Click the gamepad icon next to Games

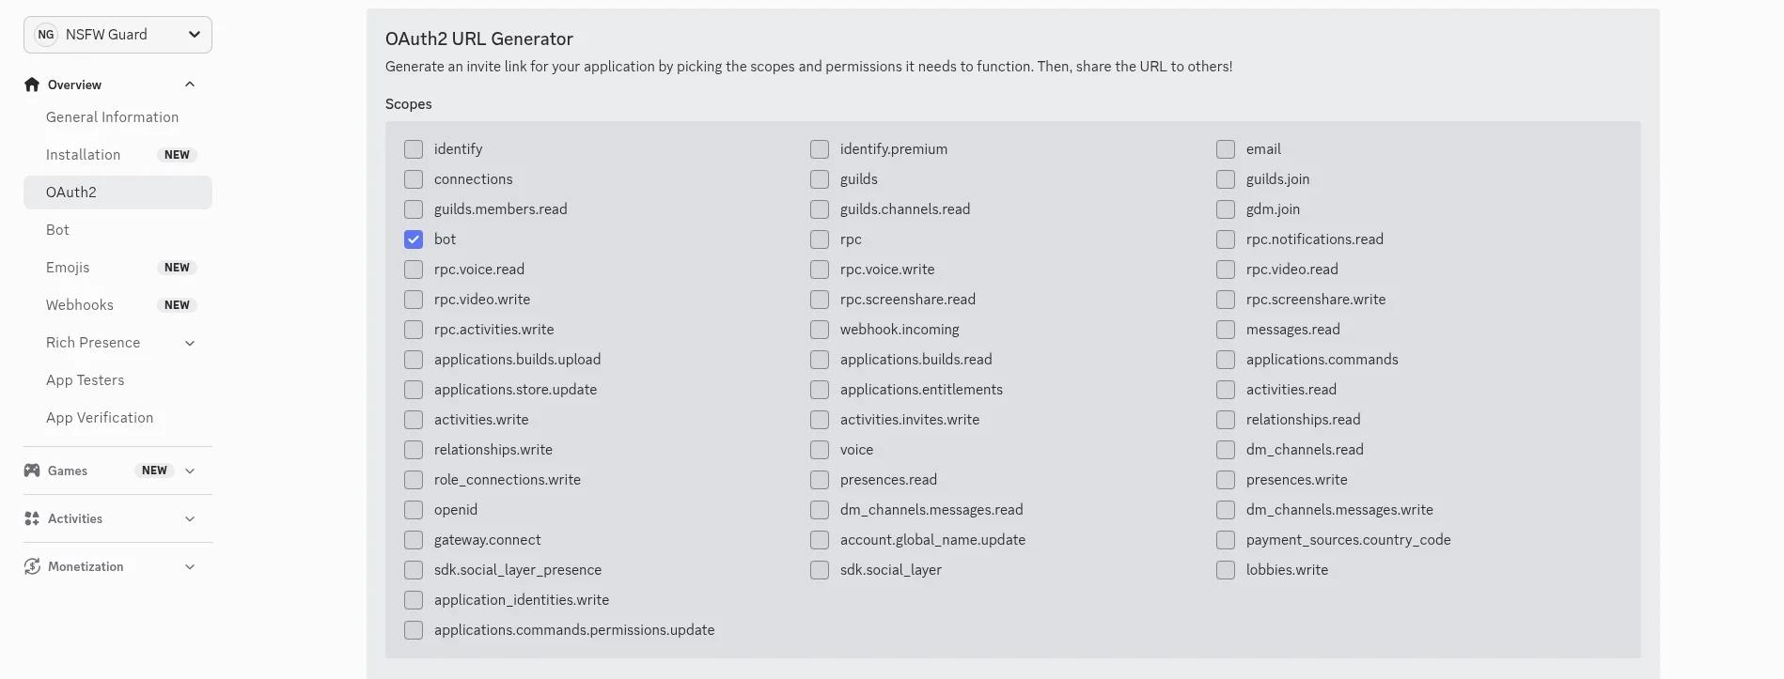click(31, 471)
